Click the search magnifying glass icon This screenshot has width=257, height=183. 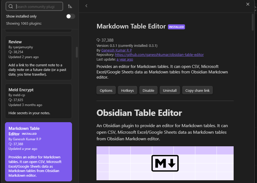tap(11, 6)
